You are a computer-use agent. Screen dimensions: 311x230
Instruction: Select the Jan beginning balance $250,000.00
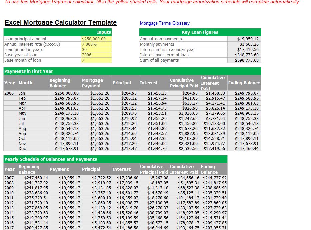pyautogui.click(x=65, y=93)
